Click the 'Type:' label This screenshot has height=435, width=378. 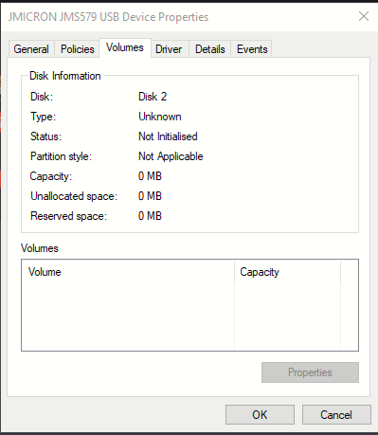(x=43, y=117)
